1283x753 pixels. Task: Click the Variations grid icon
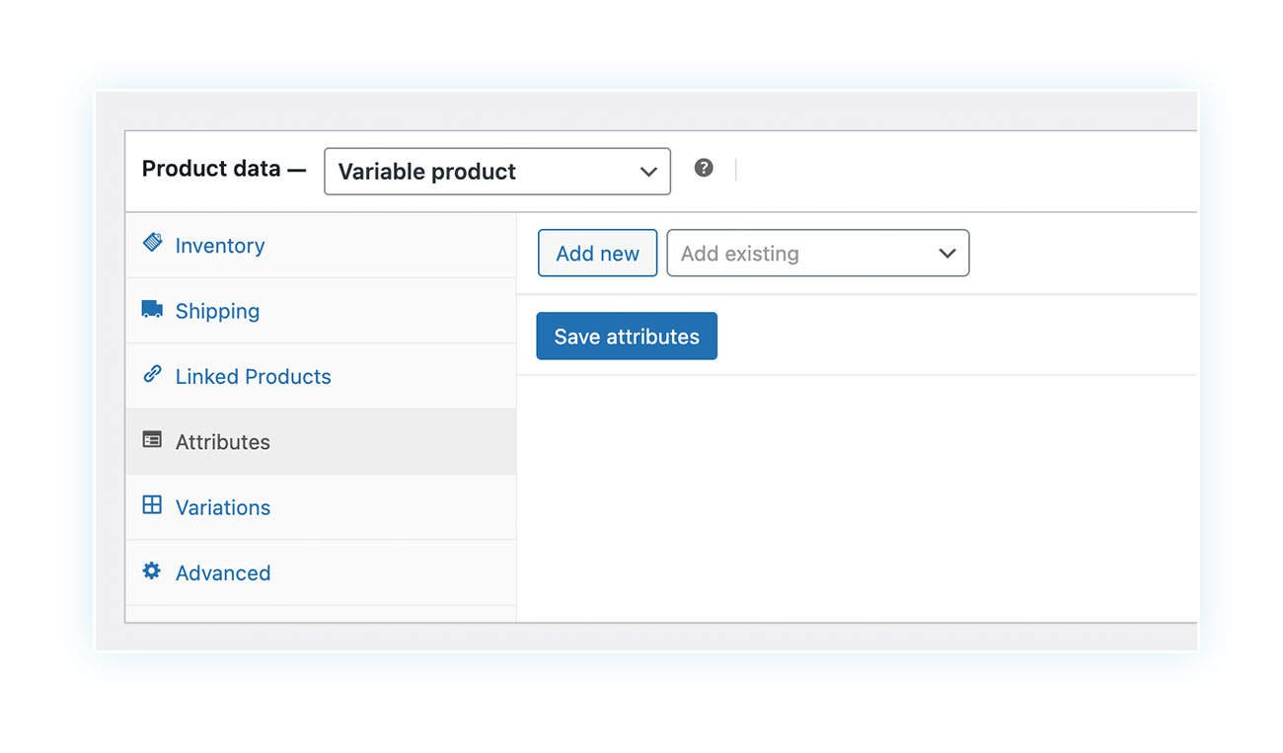pyautogui.click(x=152, y=505)
